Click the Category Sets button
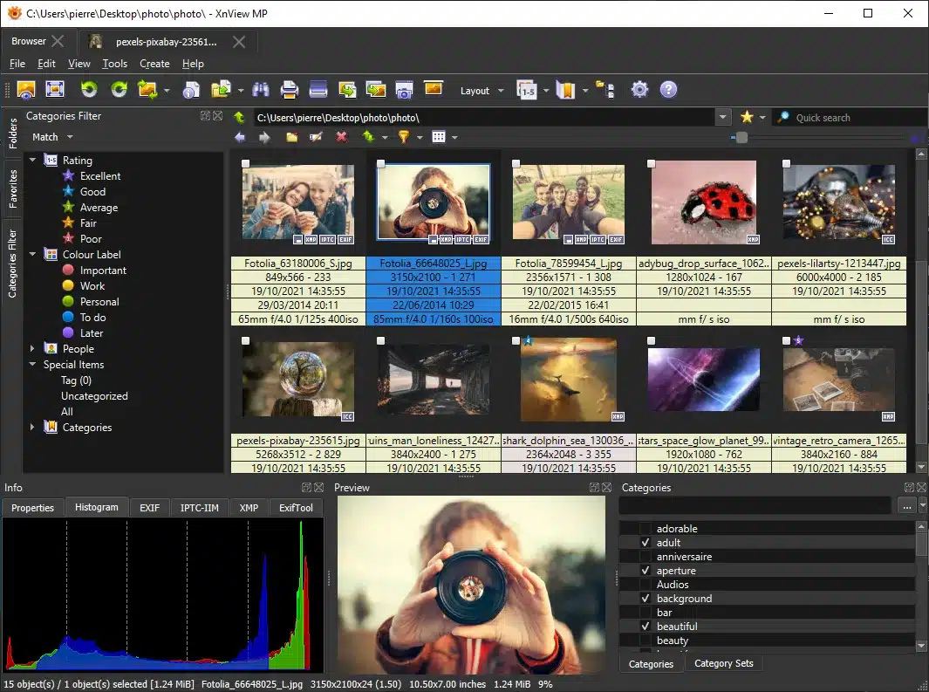The image size is (929, 692). pos(724,663)
